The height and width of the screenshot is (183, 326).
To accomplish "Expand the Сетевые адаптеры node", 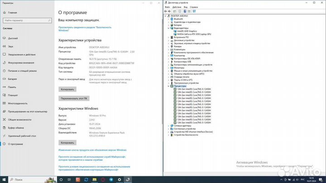I will [168, 126].
